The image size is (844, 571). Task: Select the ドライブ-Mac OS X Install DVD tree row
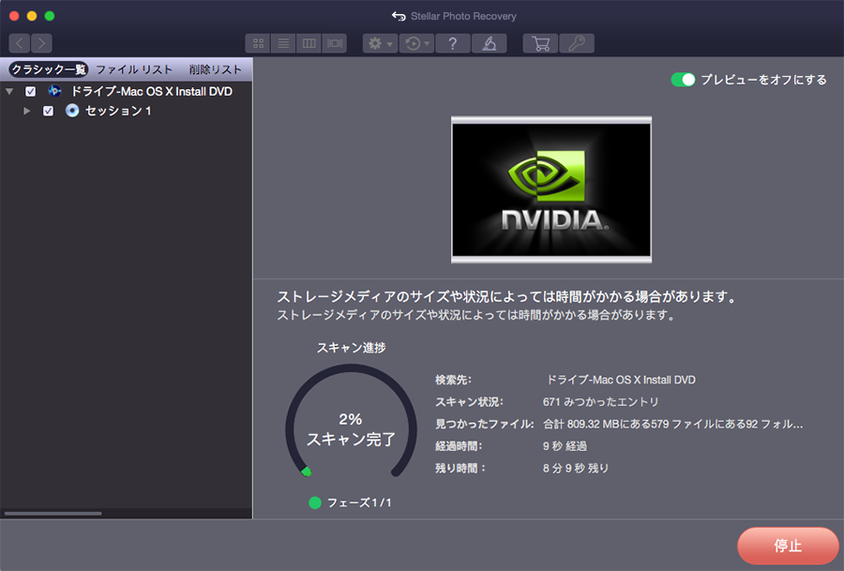(x=126, y=92)
